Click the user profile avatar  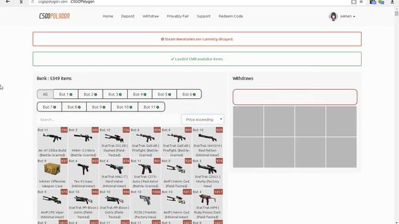[333, 16]
